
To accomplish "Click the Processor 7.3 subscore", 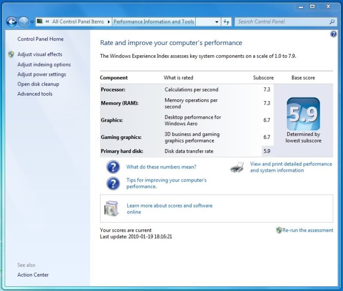I will pyautogui.click(x=267, y=90).
